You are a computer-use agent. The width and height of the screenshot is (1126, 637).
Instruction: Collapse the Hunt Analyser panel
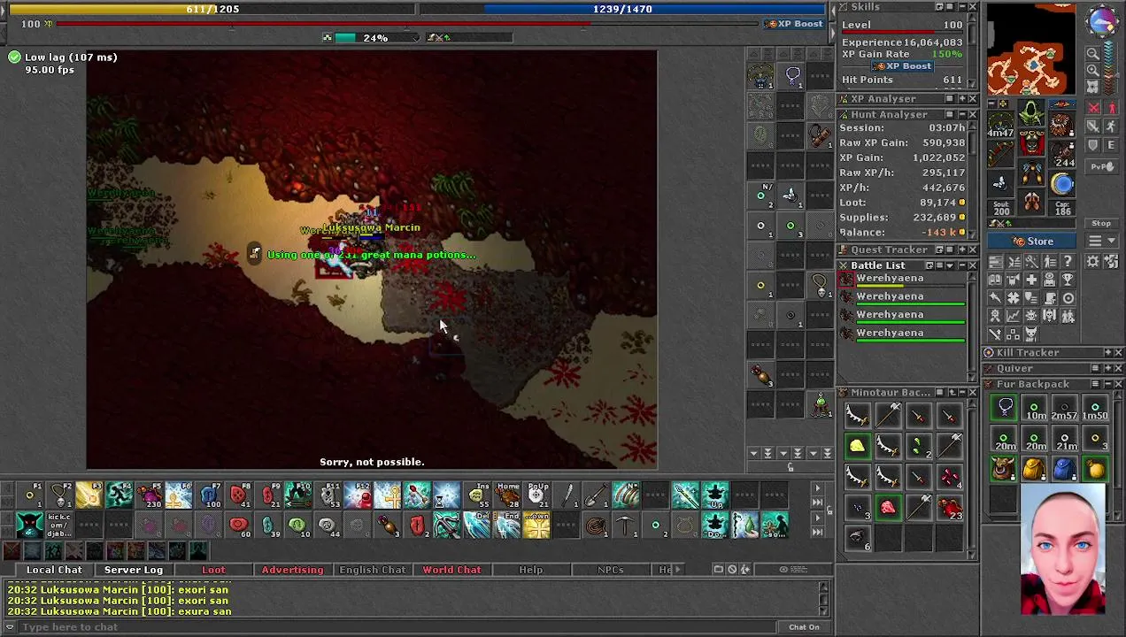click(961, 114)
